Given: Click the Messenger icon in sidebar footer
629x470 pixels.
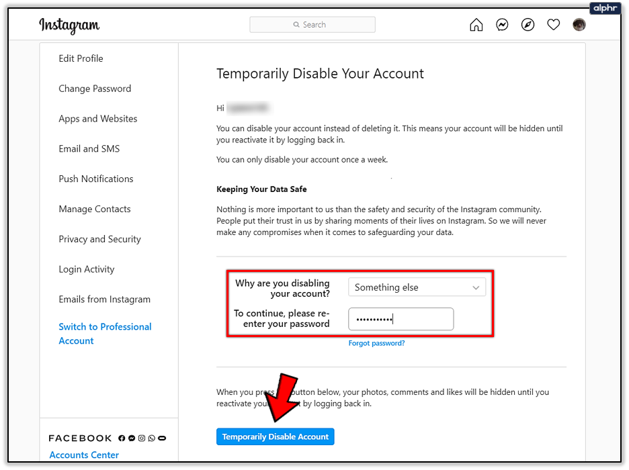Looking at the screenshot, I should click(132, 438).
